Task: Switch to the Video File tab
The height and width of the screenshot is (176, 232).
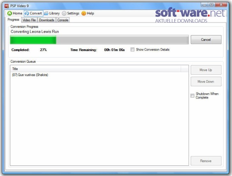Action: [x=29, y=20]
